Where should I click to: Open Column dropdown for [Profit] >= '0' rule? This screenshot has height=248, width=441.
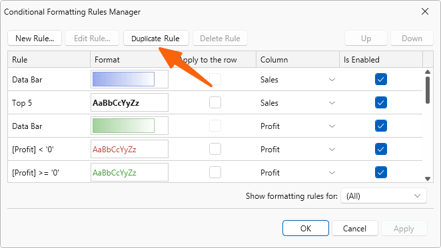332,173
